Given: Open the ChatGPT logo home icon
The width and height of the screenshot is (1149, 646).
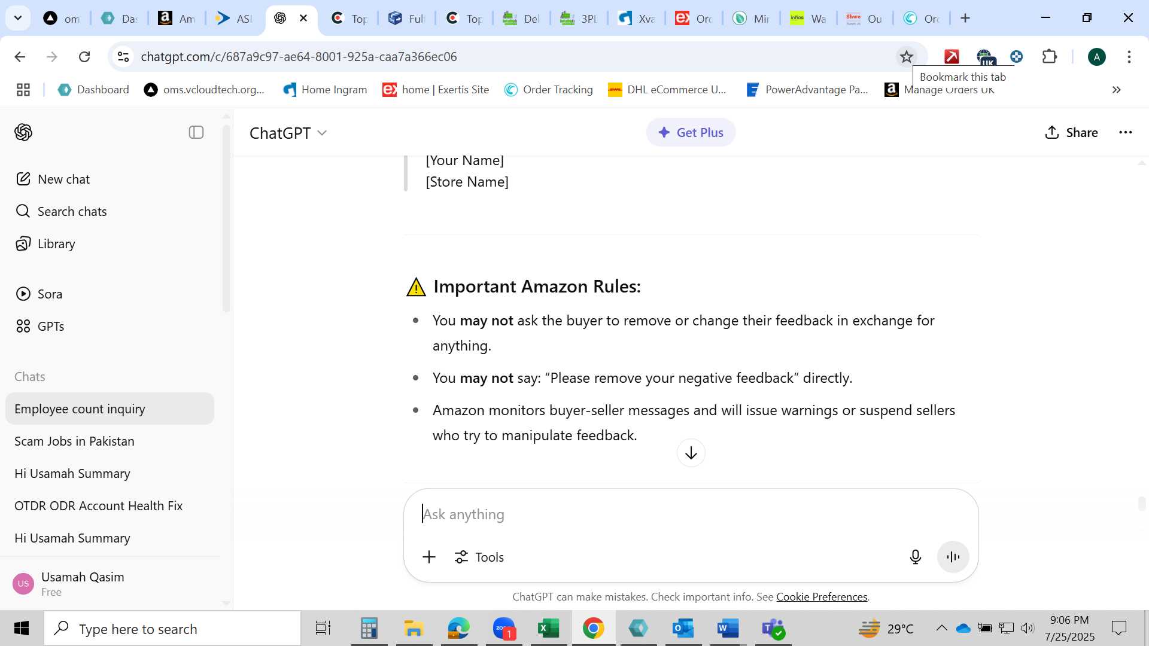Looking at the screenshot, I should coord(23,132).
